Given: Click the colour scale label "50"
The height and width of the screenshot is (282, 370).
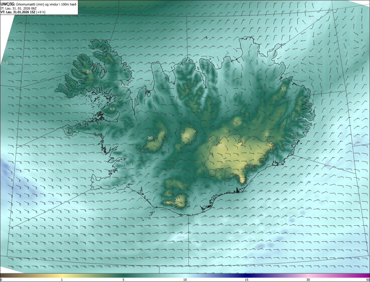Looking at the screenshot, I should point(368,280).
